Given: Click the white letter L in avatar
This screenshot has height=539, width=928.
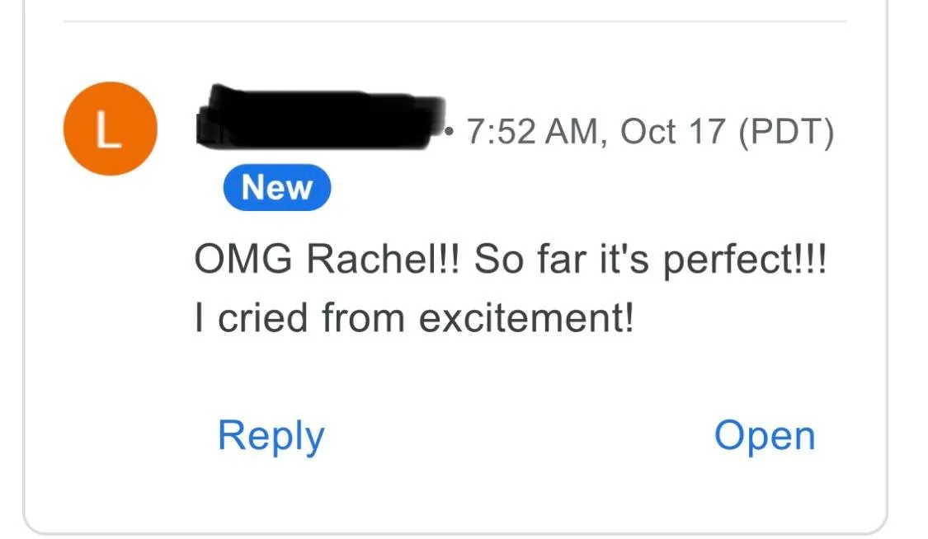Looking at the screenshot, I should [108, 129].
